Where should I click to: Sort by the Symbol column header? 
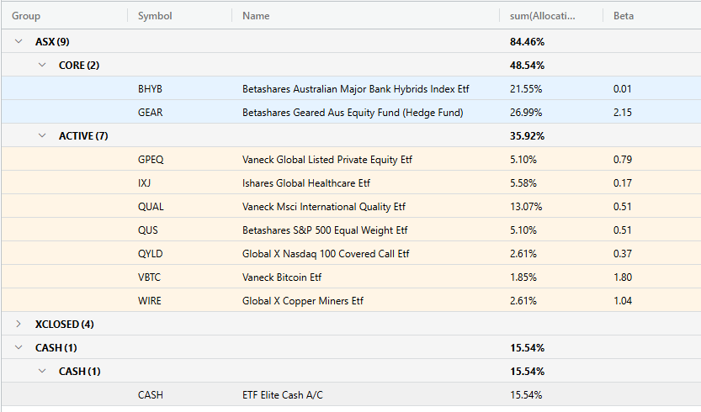coord(155,16)
